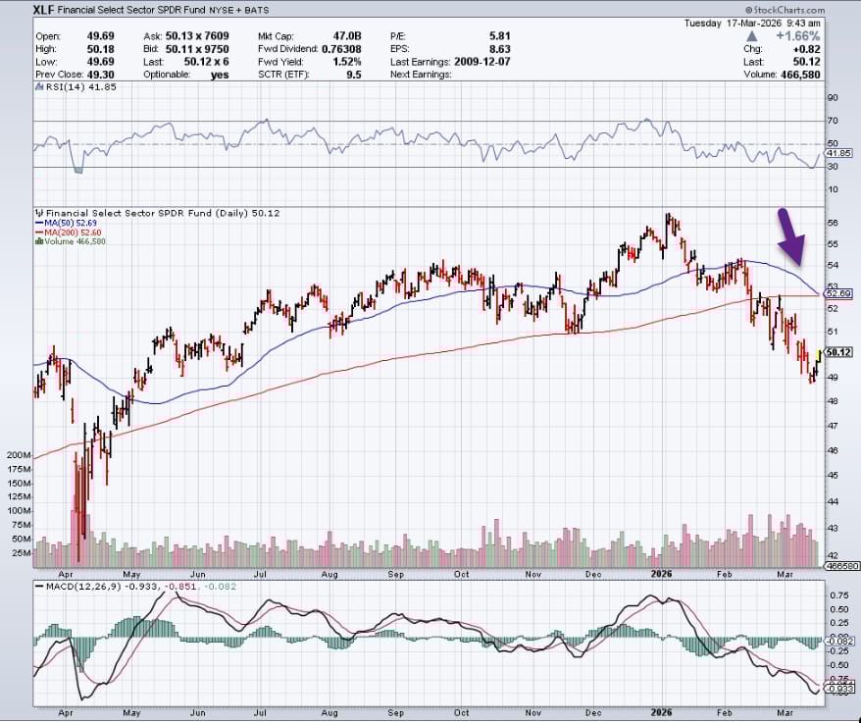Viewport: 861px width, 723px height.
Task: Click the Optionable value 'yes'
Action: [220, 75]
